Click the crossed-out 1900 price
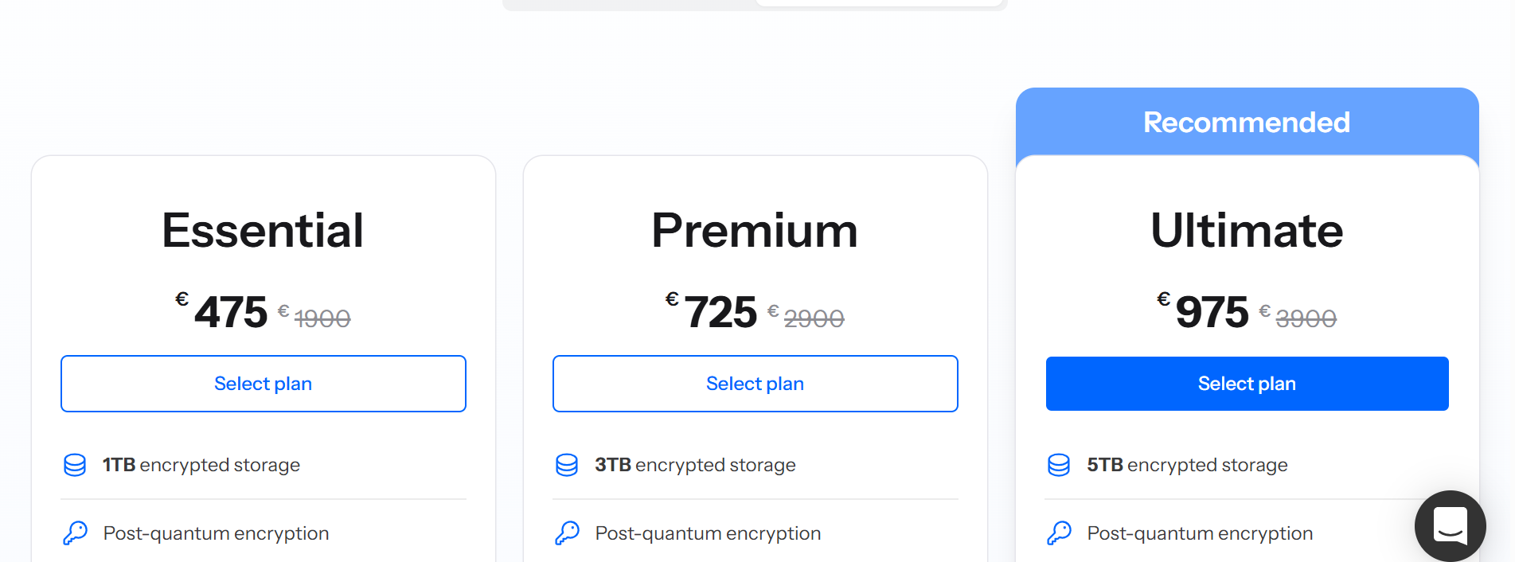This screenshot has width=1515, height=562. point(322,317)
